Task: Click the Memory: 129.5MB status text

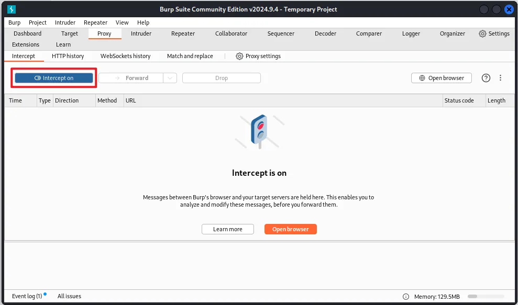Action: (437, 297)
